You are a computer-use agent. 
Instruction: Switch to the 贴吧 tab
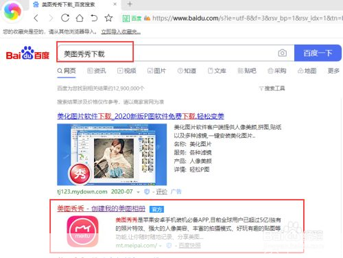[247, 71]
